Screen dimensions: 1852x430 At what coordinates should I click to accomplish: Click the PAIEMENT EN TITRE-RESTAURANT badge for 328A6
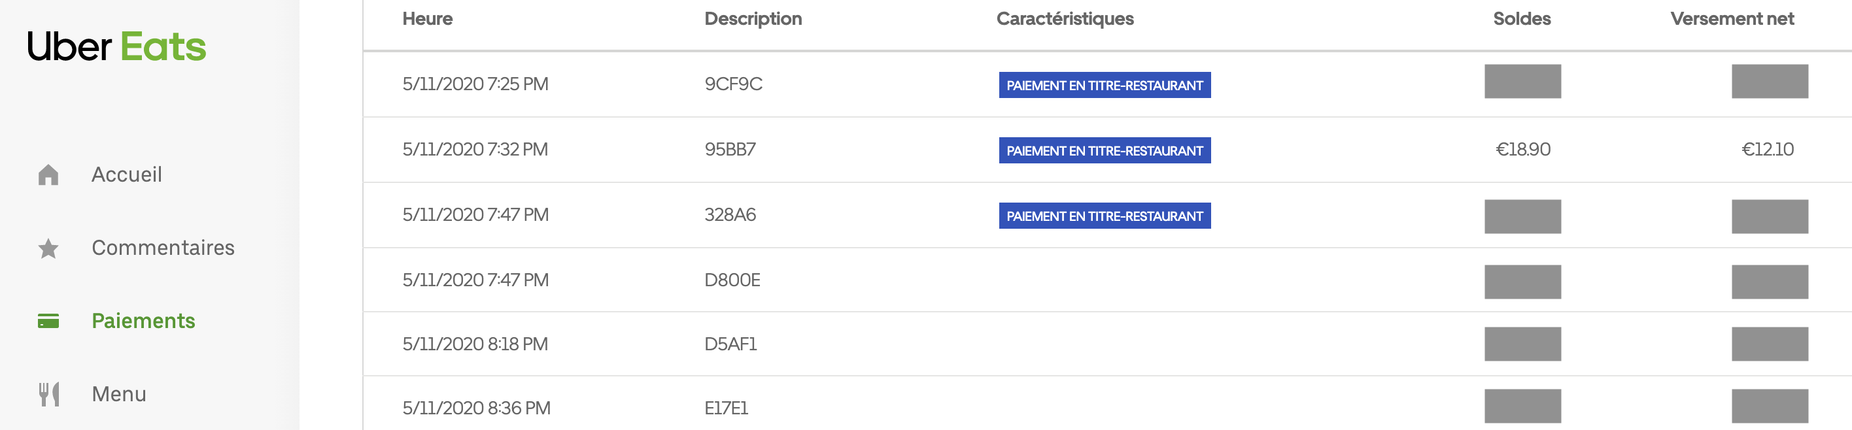pyautogui.click(x=1104, y=214)
